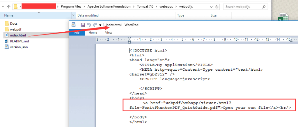The image size is (298, 127).
Task: Open Name column filter dropdown arrow
Action: click(x=74, y=15)
